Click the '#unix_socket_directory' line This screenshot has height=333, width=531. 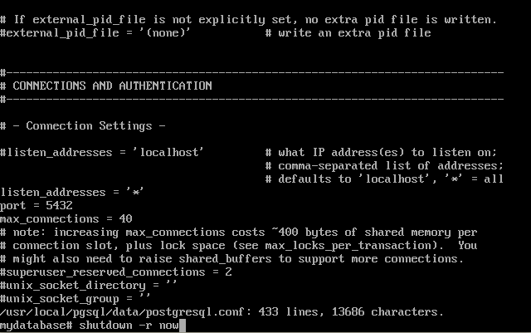pyautogui.click(x=89, y=285)
